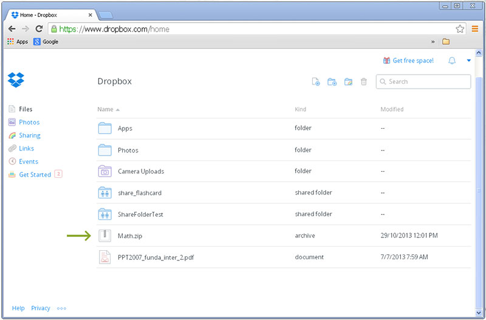Click the Help link
Image resolution: width=486 pixels, height=320 pixels.
[18, 308]
